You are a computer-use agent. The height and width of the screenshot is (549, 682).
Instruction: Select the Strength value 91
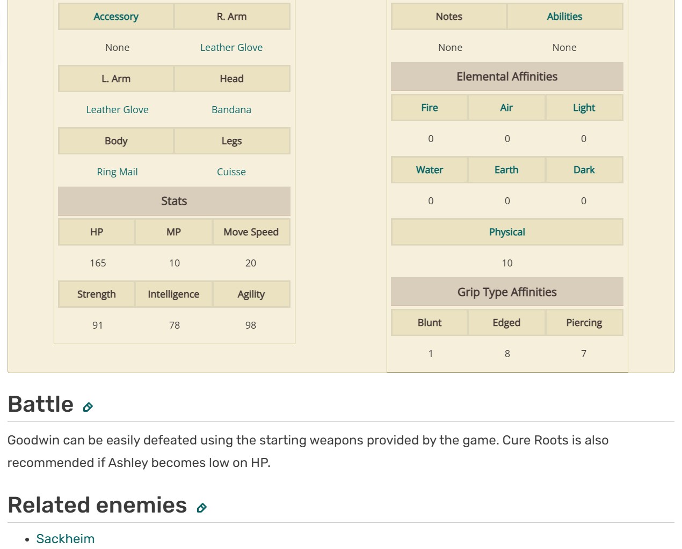pos(98,325)
